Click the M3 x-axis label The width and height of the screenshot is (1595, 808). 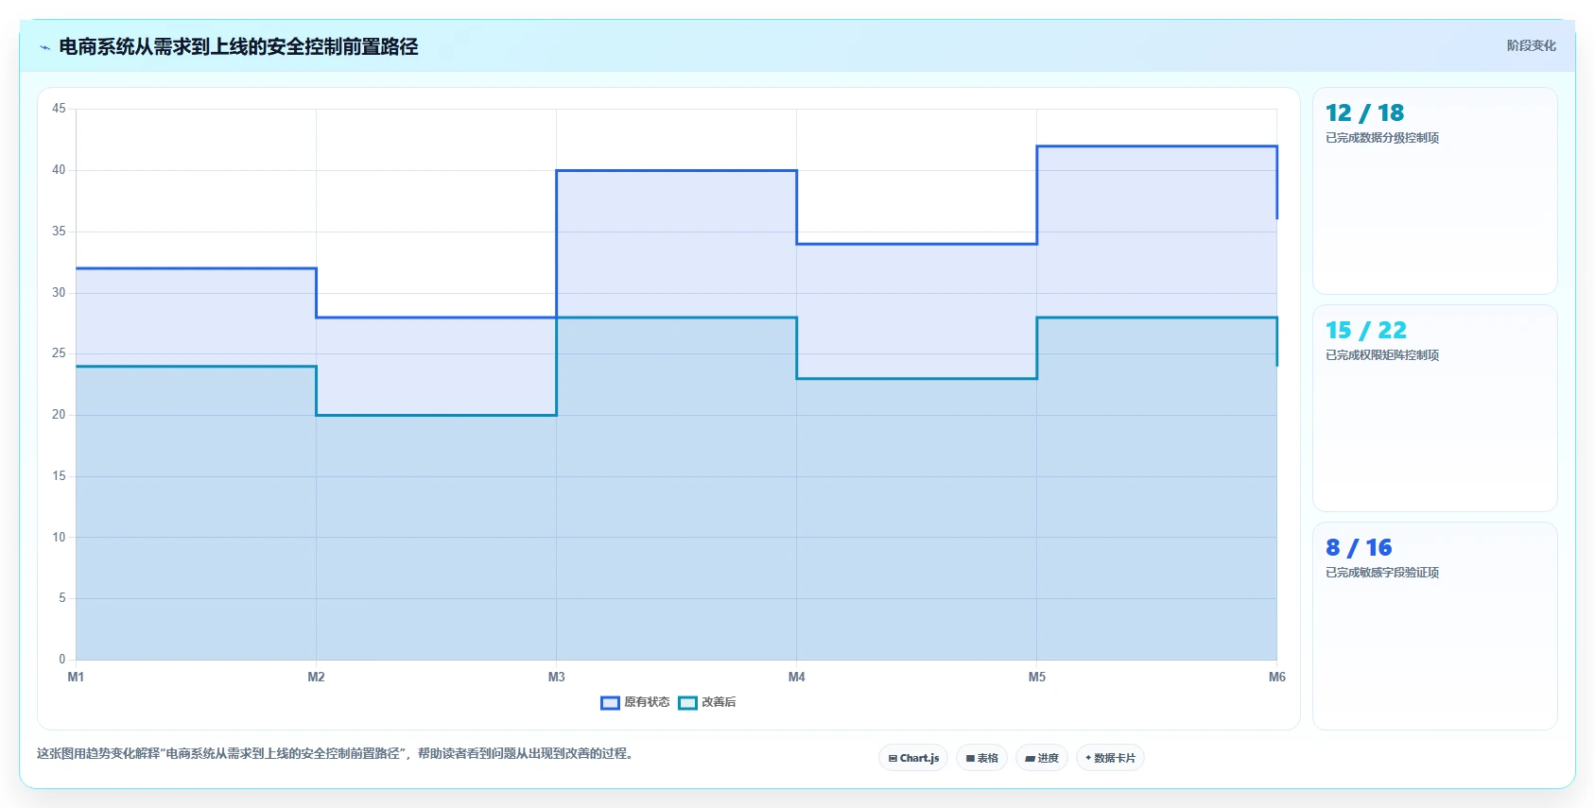click(556, 677)
